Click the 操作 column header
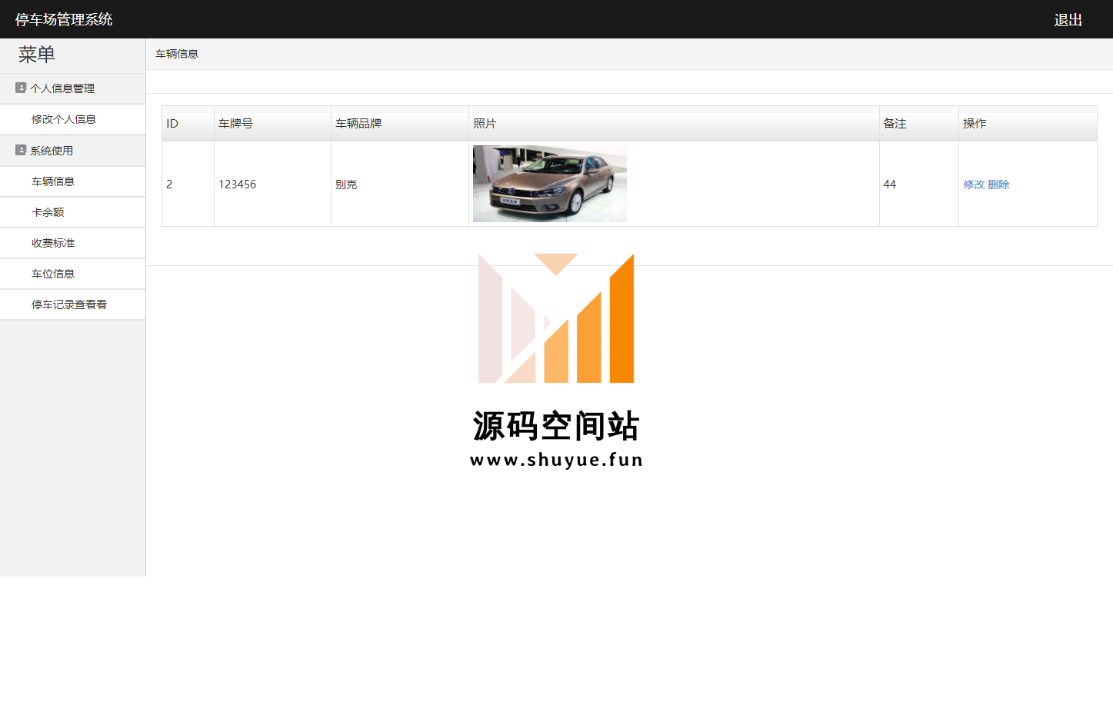Image resolution: width=1113 pixels, height=725 pixels. (1028, 123)
